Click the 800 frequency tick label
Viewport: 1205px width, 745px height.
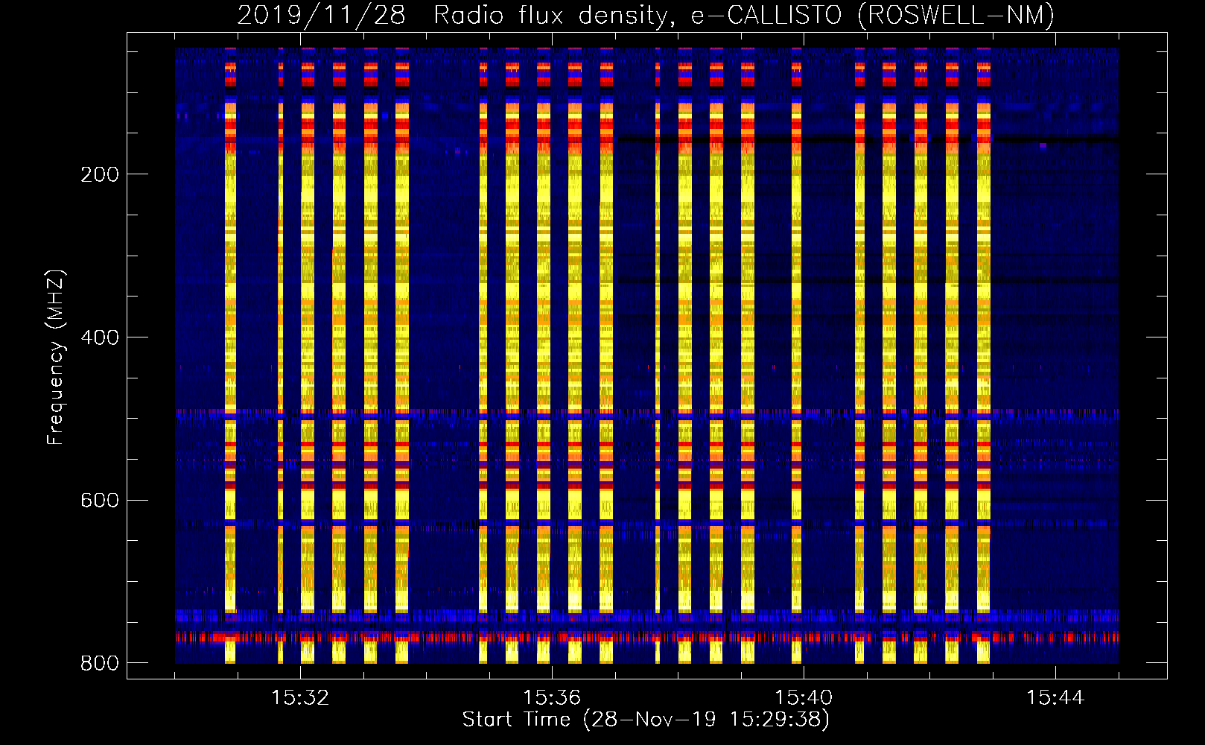tap(100, 663)
